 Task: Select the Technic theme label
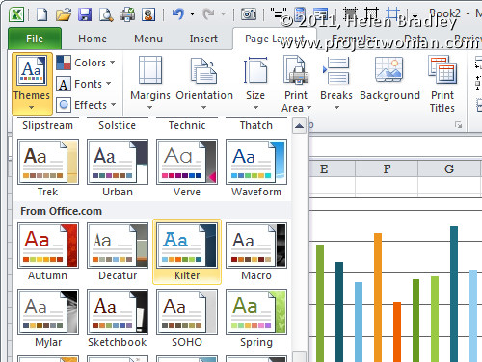pyautogui.click(x=187, y=125)
